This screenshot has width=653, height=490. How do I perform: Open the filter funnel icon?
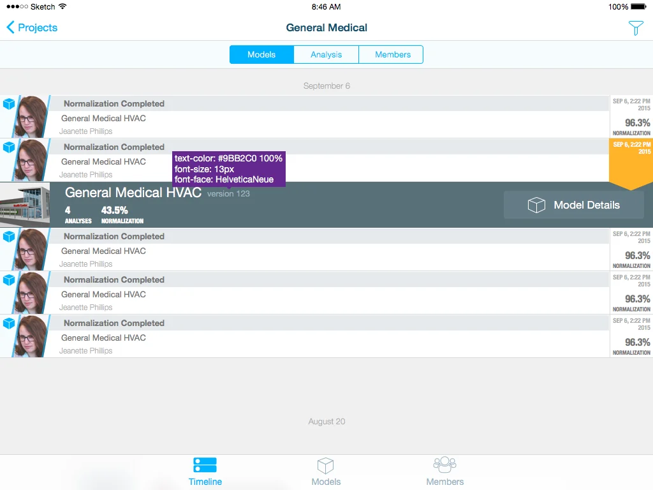point(636,28)
